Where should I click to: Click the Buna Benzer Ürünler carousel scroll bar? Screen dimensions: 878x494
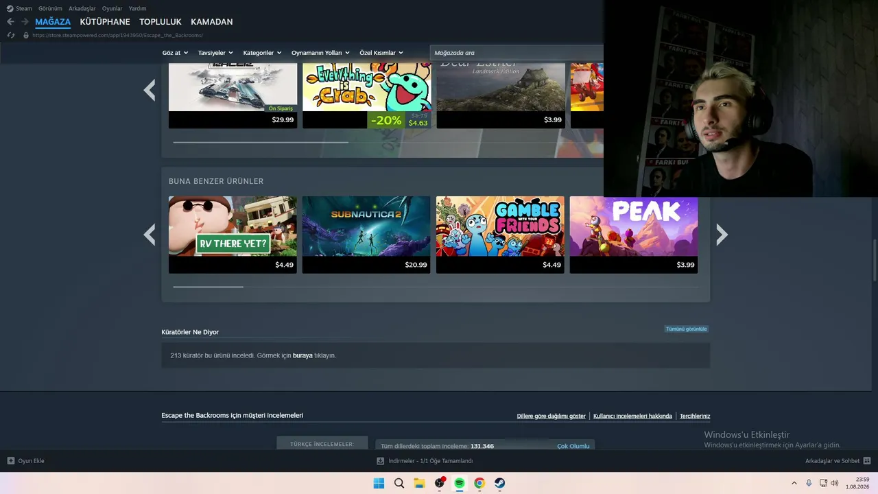click(208, 287)
